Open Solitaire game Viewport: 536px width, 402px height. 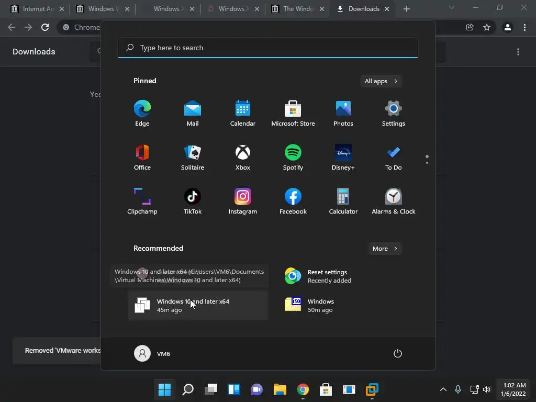click(193, 158)
